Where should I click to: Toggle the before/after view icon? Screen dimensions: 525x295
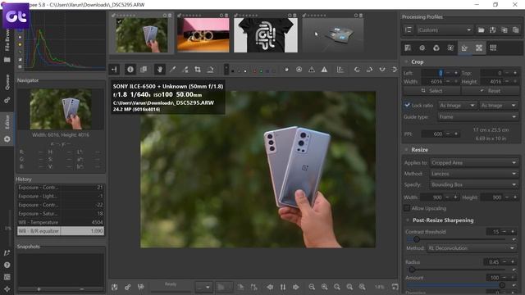point(144,70)
